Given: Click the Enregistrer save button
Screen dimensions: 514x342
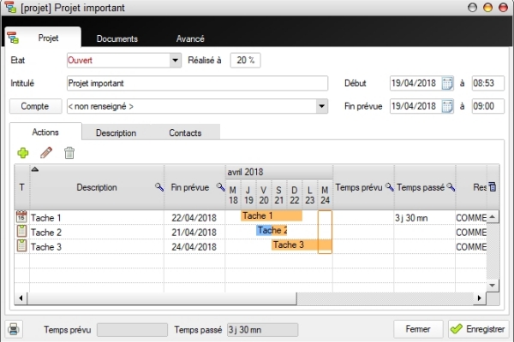Looking at the screenshot, I should pos(478,329).
